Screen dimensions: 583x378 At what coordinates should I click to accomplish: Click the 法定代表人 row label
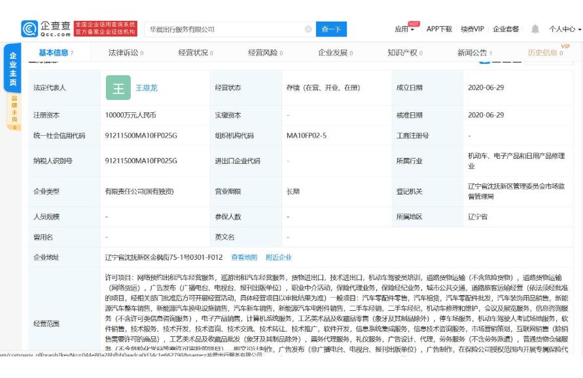click(50, 88)
